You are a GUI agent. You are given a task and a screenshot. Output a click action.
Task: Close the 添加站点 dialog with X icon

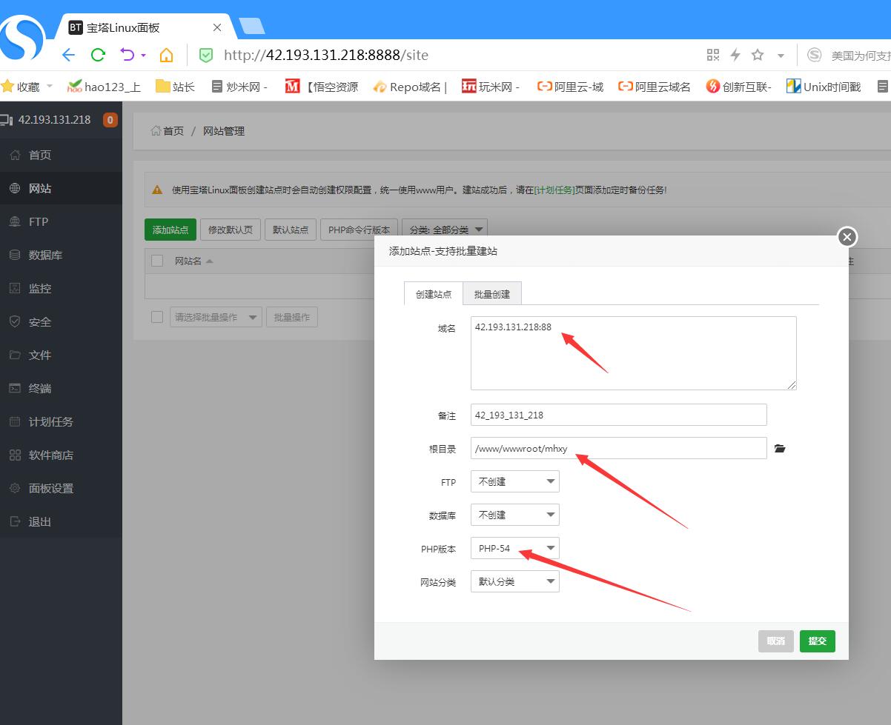click(x=847, y=237)
